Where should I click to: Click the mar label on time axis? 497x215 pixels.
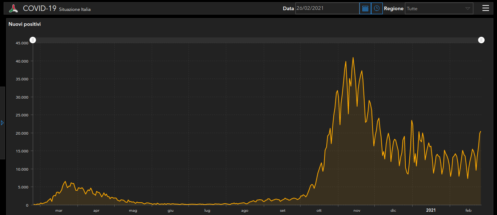(59, 210)
